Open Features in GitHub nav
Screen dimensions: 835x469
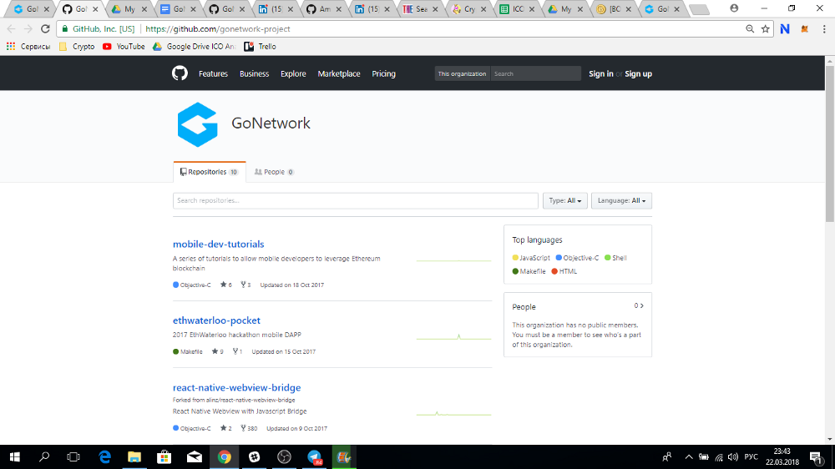[x=213, y=73]
